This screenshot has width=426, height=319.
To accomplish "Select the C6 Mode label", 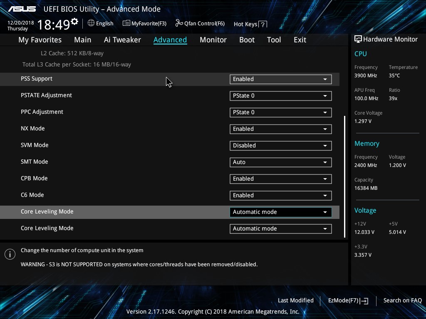I will point(32,195).
